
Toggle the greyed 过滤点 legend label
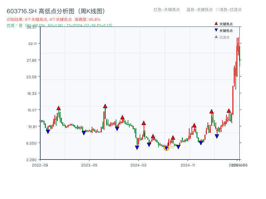[x=224, y=37]
